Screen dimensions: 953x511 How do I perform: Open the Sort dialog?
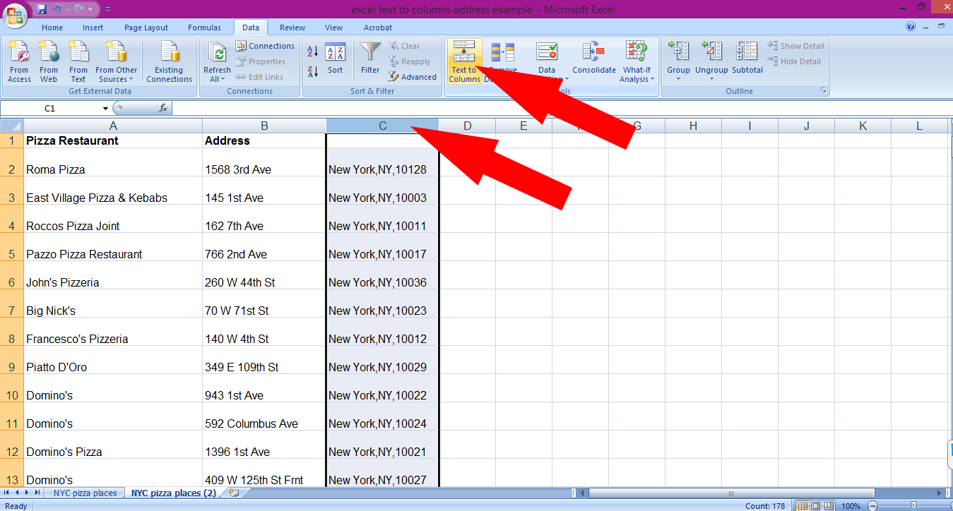point(335,59)
